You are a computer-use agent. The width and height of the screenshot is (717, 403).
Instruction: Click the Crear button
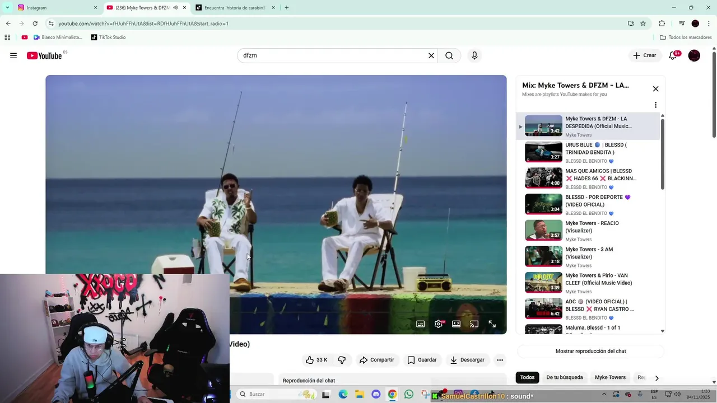pyautogui.click(x=645, y=55)
